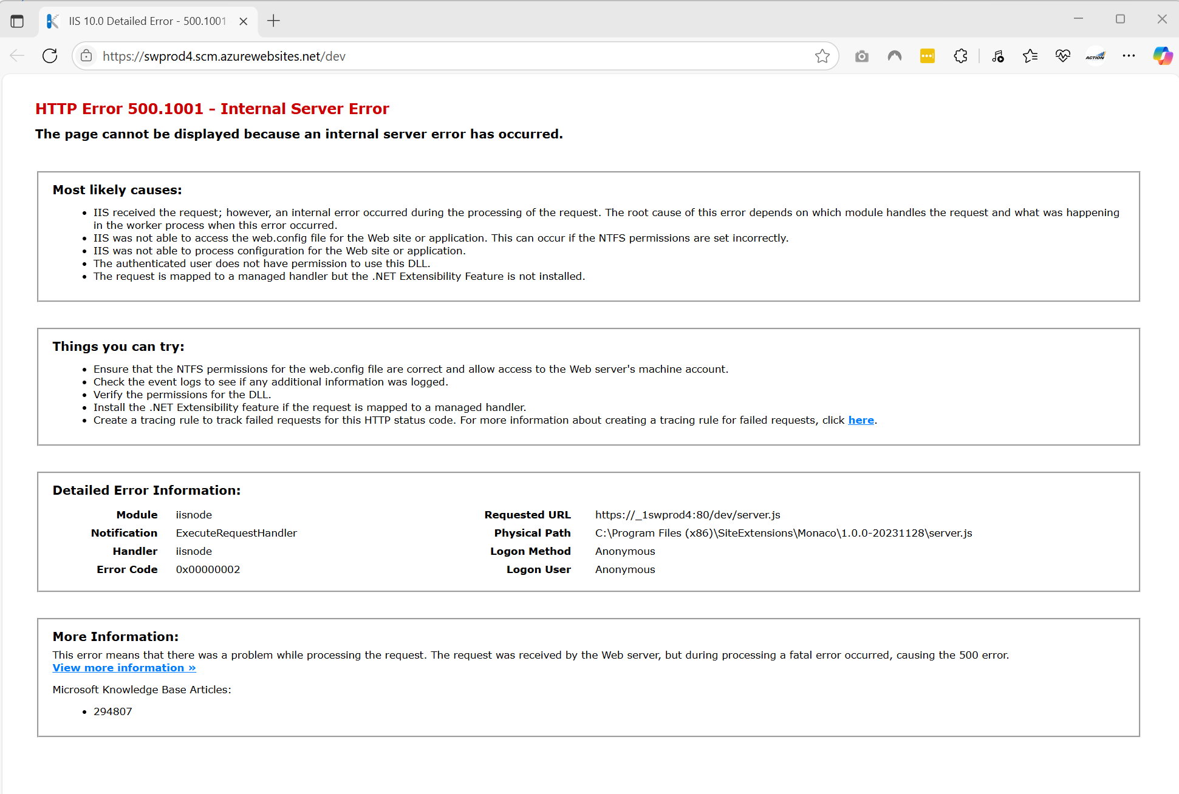Viewport: 1179px width, 794px height.
Task: Open the Favorites list icon
Action: (1030, 55)
